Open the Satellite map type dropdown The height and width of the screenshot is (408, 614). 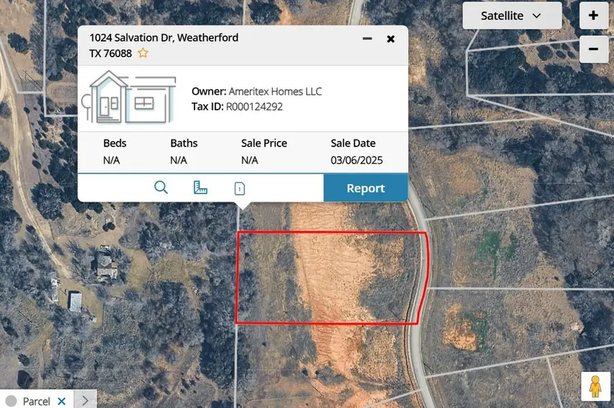click(x=512, y=16)
